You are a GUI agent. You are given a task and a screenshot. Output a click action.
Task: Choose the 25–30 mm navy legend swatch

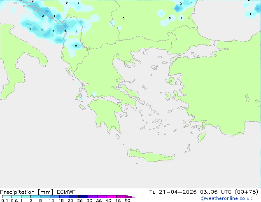(x=83, y=197)
